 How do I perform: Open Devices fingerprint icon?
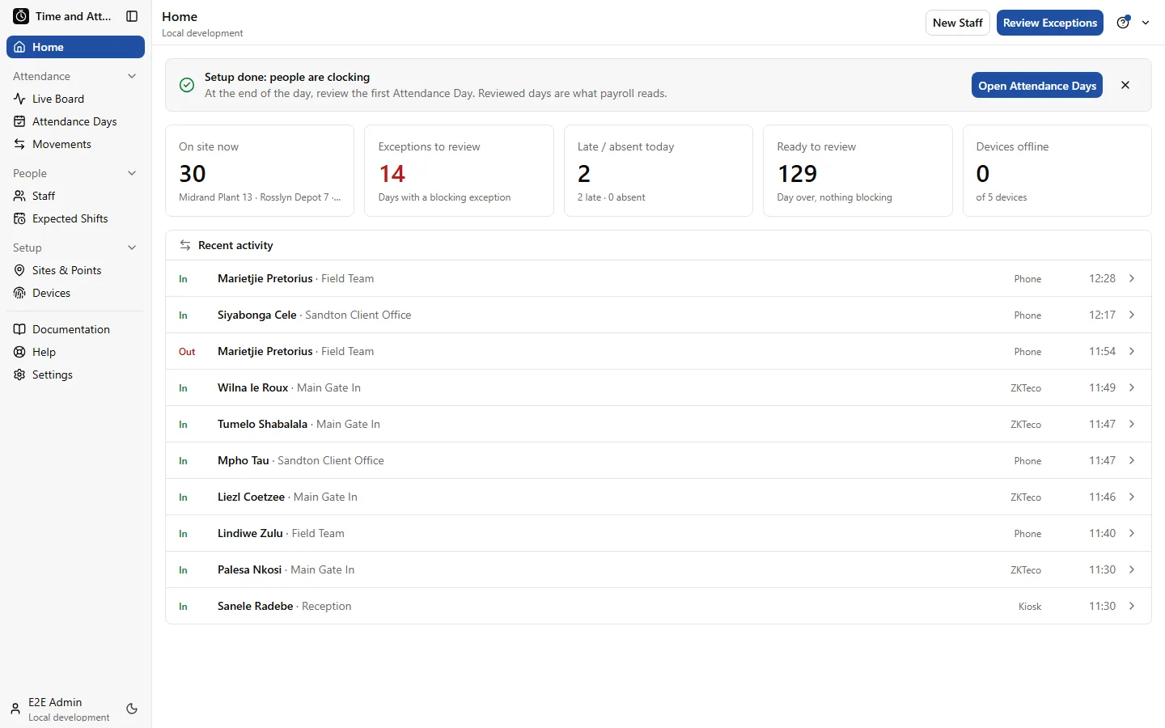[19, 293]
